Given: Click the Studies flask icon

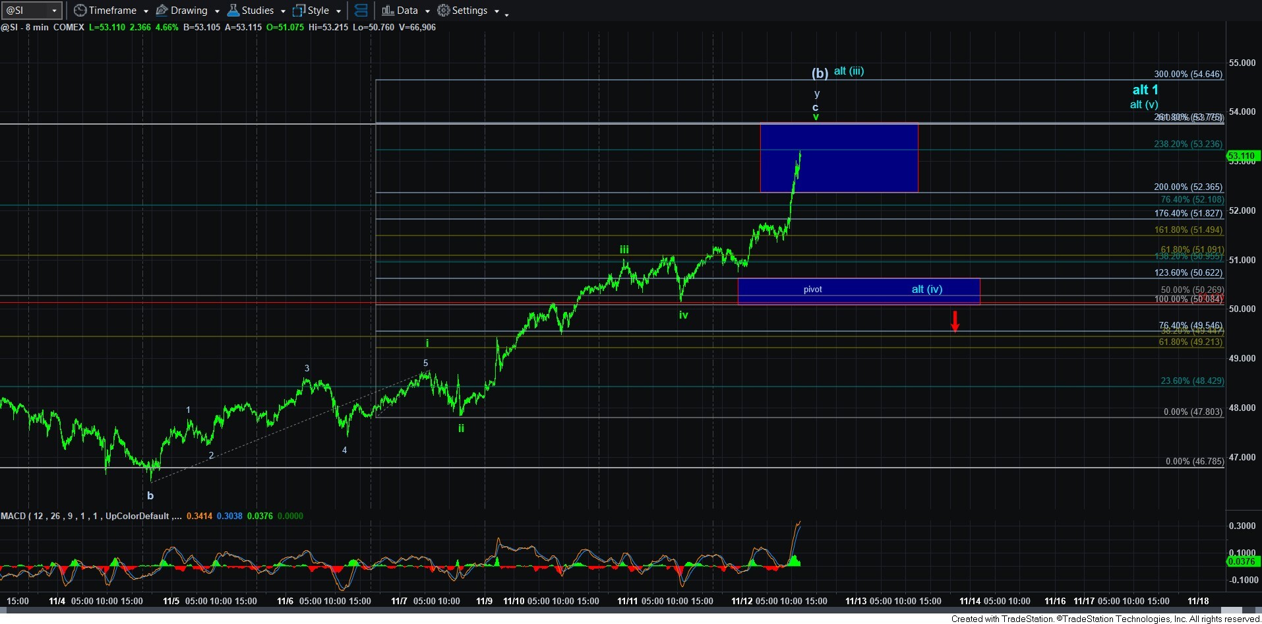Looking at the screenshot, I should pyautogui.click(x=233, y=11).
